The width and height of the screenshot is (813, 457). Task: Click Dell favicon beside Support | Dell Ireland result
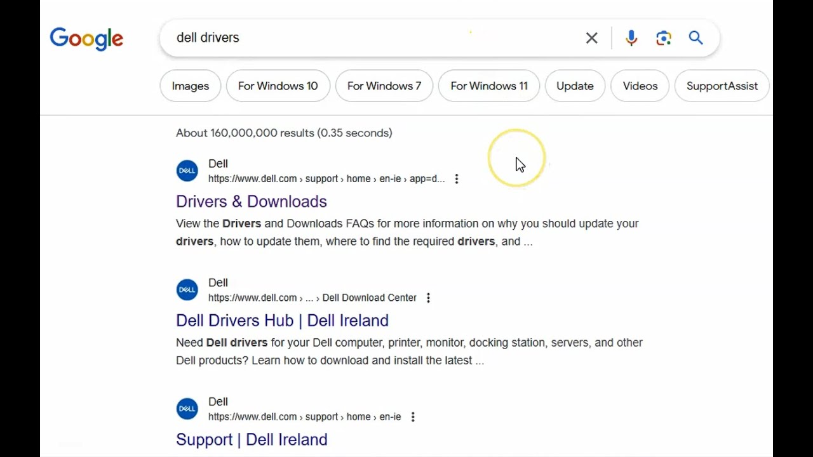click(x=187, y=409)
